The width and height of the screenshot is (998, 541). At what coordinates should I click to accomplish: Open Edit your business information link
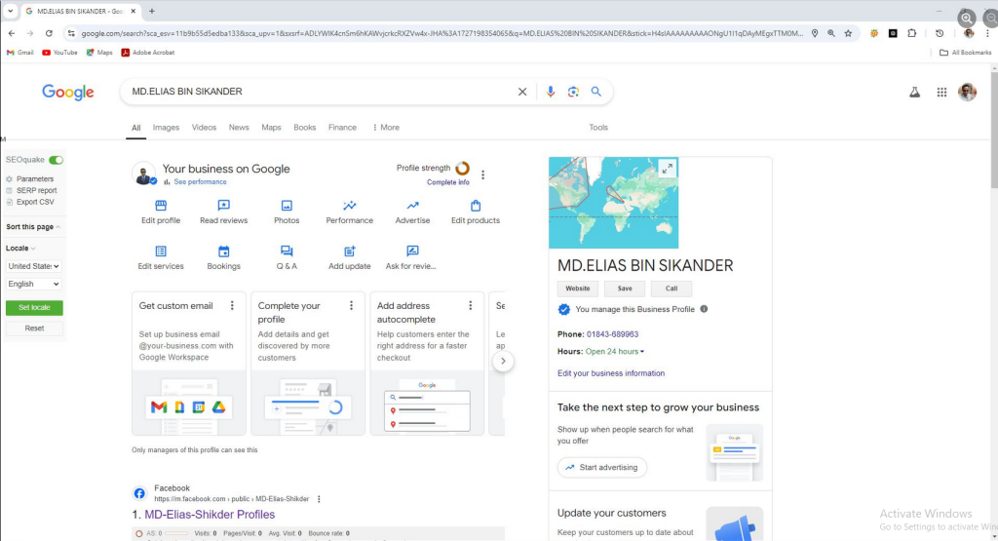[611, 373]
